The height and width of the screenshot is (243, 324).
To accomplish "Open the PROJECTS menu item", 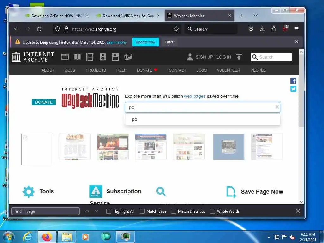I will [x=96, y=70].
